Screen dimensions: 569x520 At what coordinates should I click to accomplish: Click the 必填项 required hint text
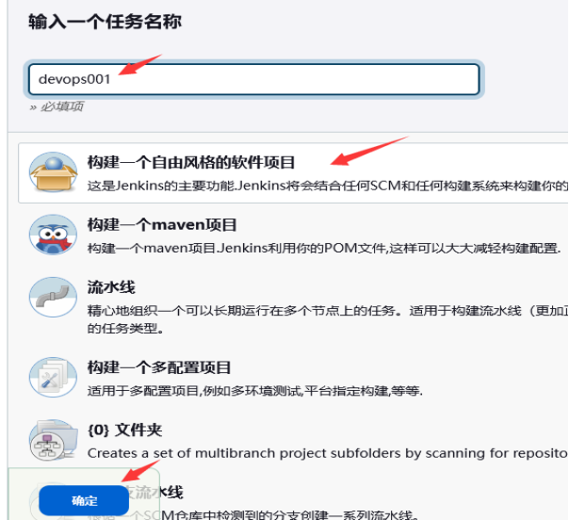point(61,106)
